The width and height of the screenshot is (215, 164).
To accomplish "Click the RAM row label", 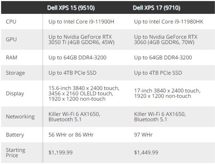I will 11,58.
